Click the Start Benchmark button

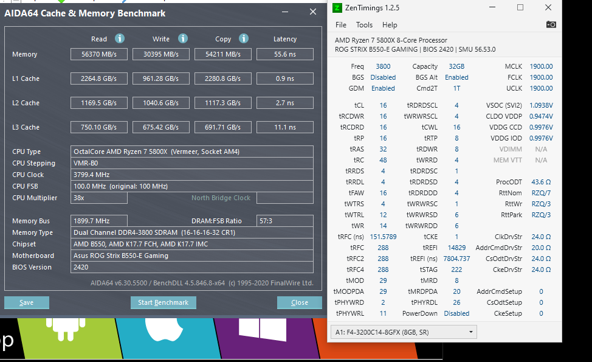click(x=163, y=302)
